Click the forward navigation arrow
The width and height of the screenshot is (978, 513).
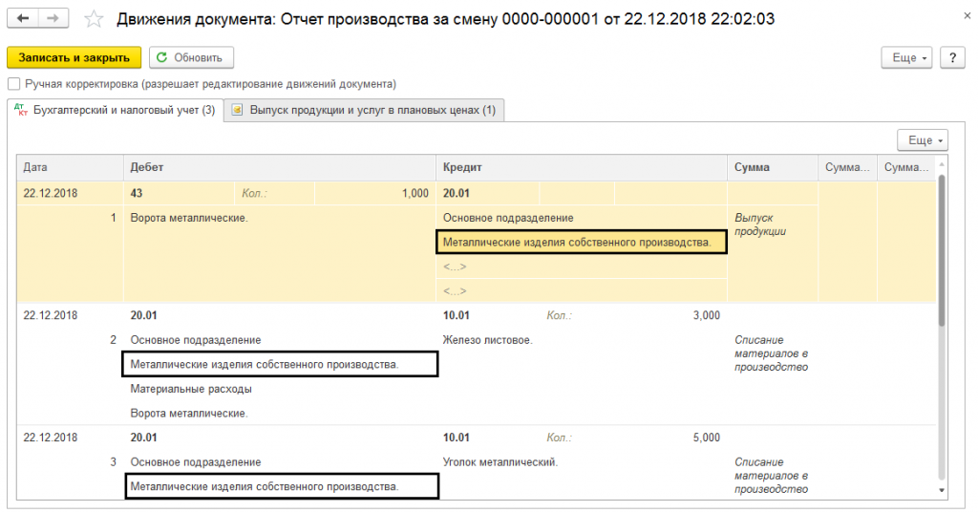pyautogui.click(x=53, y=18)
